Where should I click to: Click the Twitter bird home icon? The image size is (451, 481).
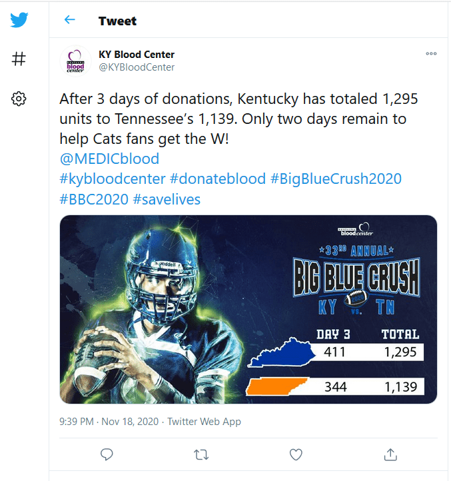pyautogui.click(x=19, y=20)
